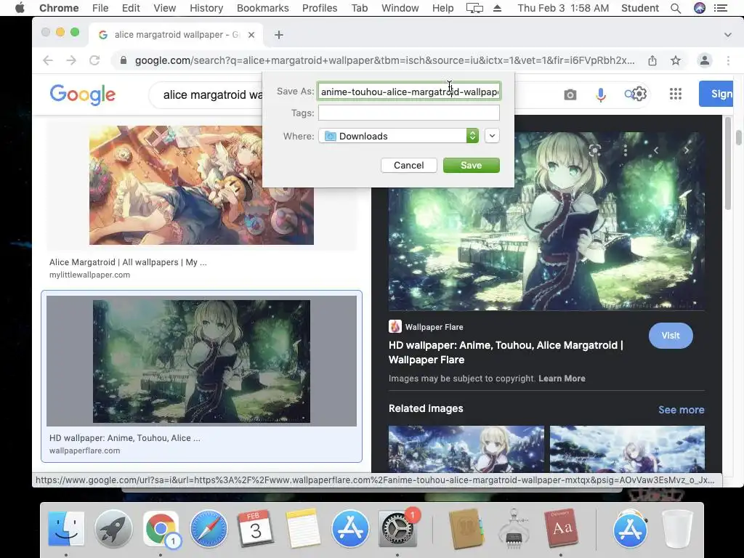Click 'HD wallpaper: Anime, Touhou, Alice' result caption
Image resolution: width=744 pixels, height=558 pixels.
coord(125,438)
